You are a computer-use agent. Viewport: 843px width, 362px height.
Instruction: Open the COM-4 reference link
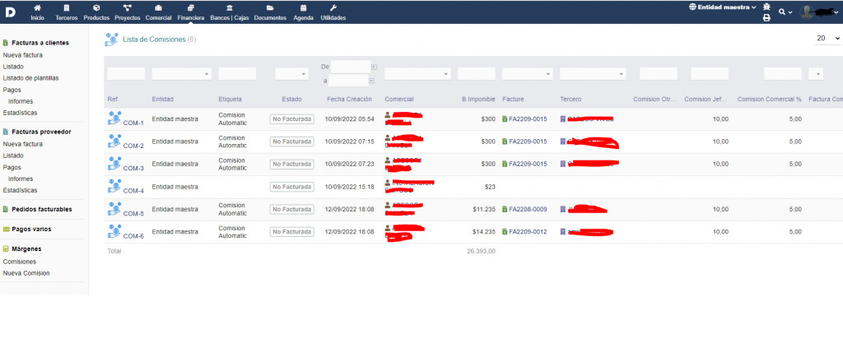coord(133,191)
